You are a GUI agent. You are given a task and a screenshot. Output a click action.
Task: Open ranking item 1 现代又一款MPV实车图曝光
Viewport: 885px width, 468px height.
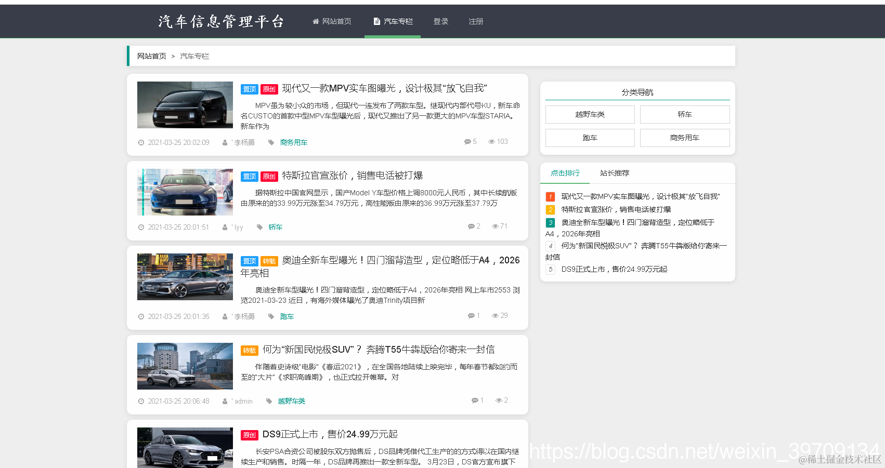coord(641,196)
